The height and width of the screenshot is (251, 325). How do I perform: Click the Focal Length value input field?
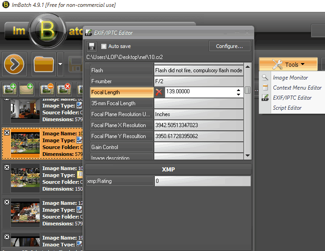(x=200, y=92)
